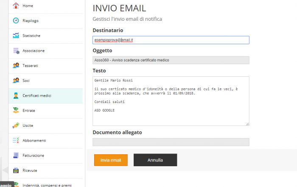Open the Soci page
297x187 pixels.
click(x=45, y=81)
